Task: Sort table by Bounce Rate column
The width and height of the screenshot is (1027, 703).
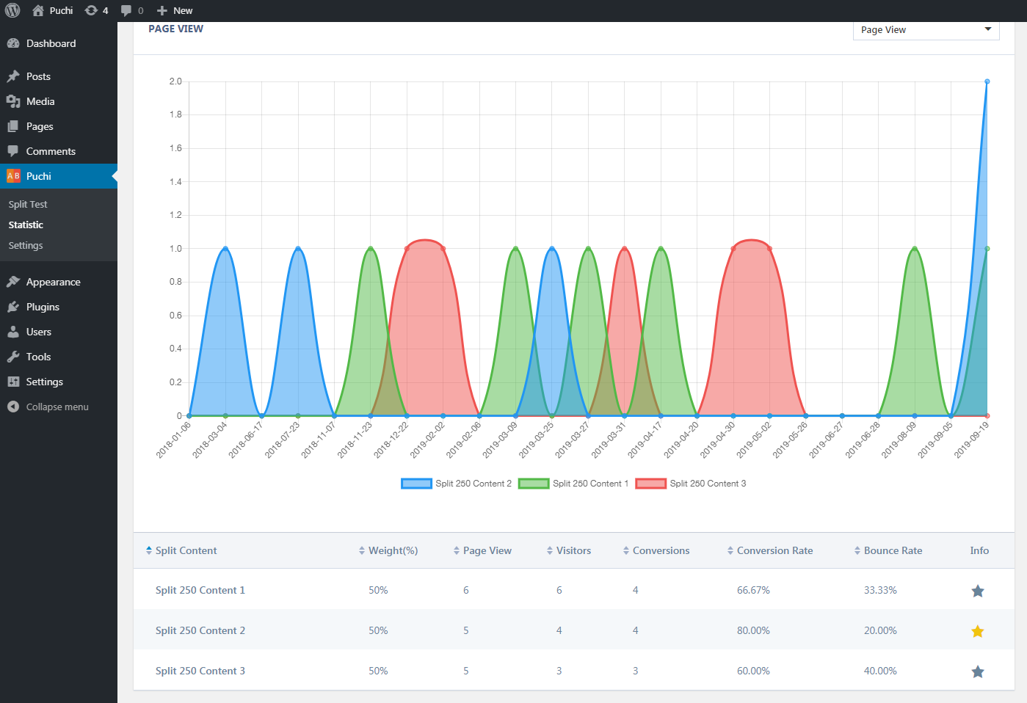Action: coord(892,551)
